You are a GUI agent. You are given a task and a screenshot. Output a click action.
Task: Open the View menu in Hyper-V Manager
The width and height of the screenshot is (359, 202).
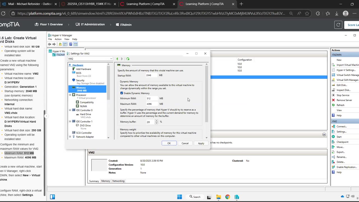(x=67, y=39)
